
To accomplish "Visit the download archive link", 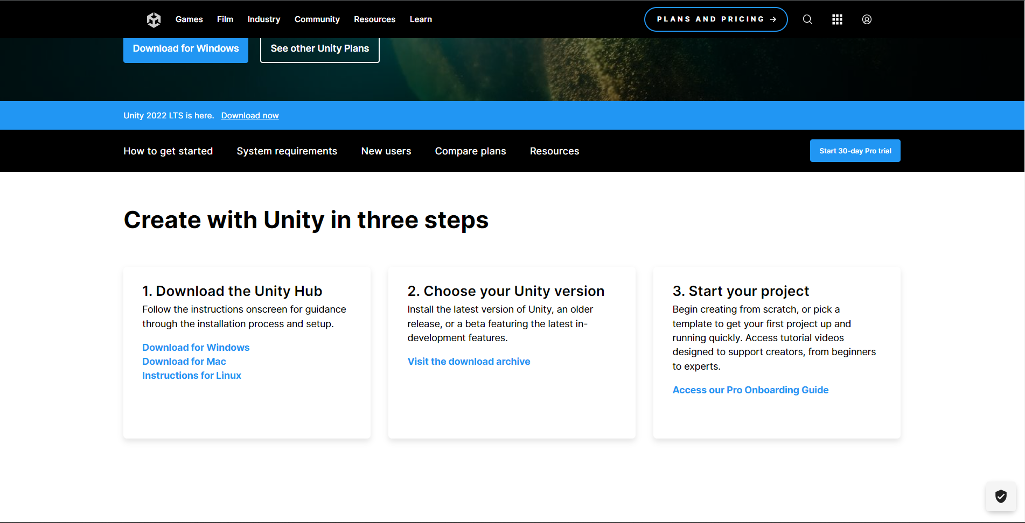I will pyautogui.click(x=469, y=362).
